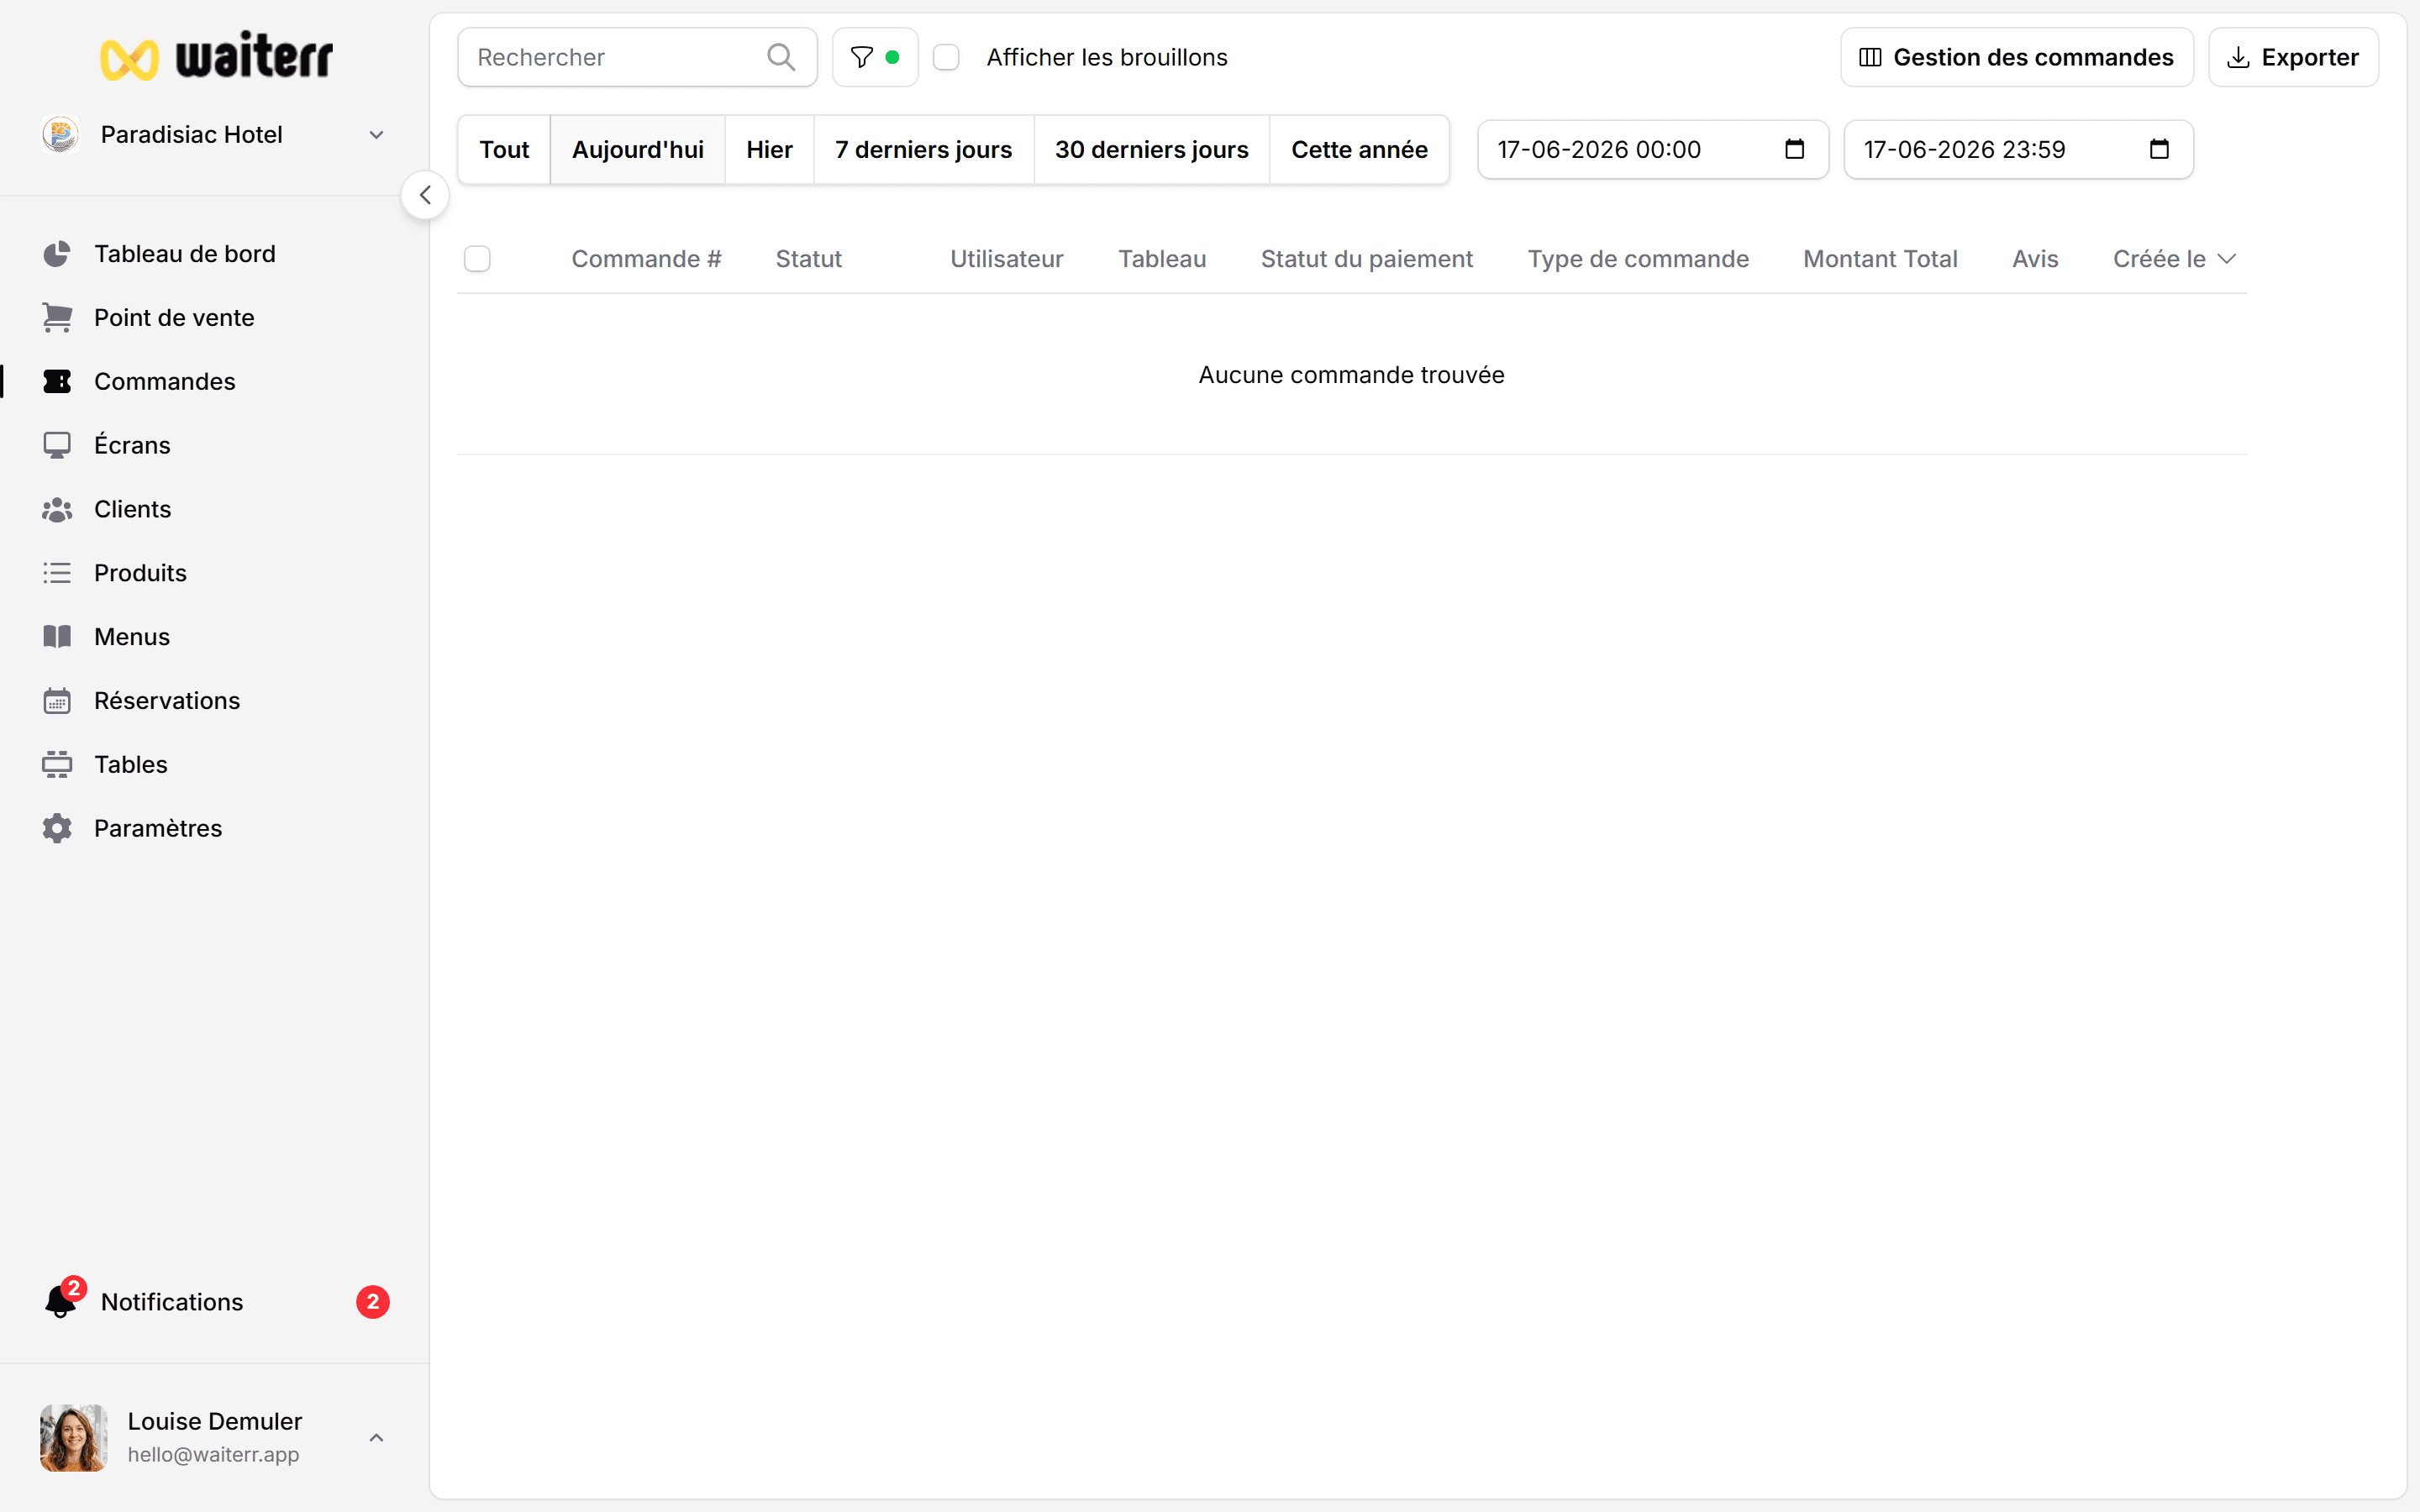Select the Tout date tab
The height and width of the screenshot is (1512, 2420).
[504, 149]
